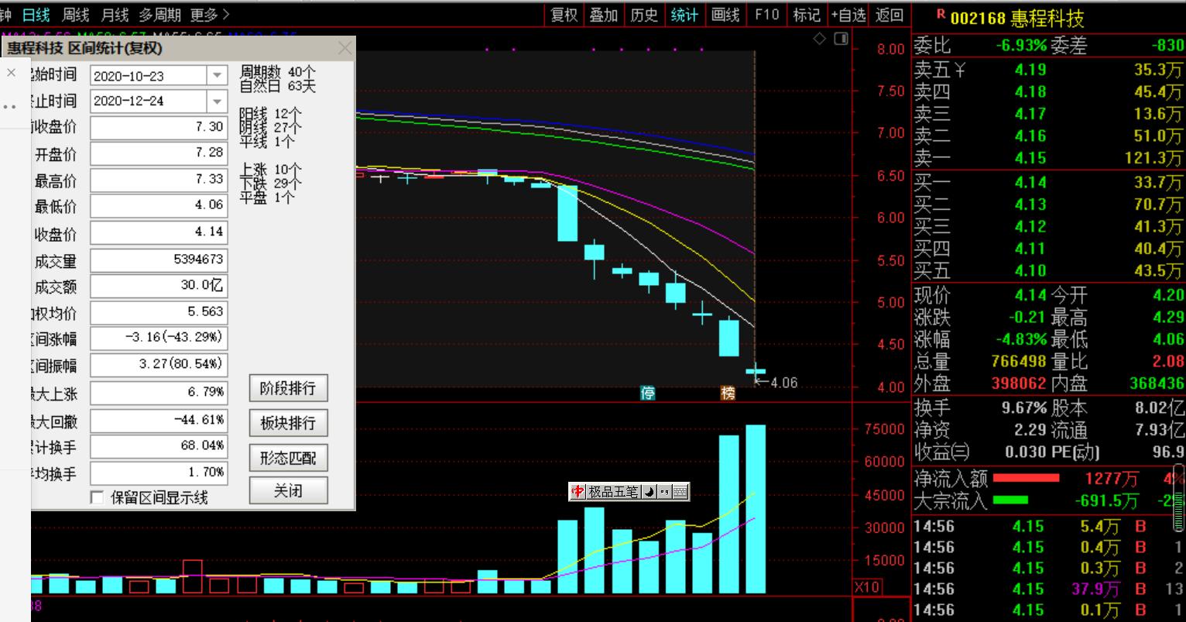
Task: Enable 保留区间显示线 checkbox
Action: [x=98, y=497]
